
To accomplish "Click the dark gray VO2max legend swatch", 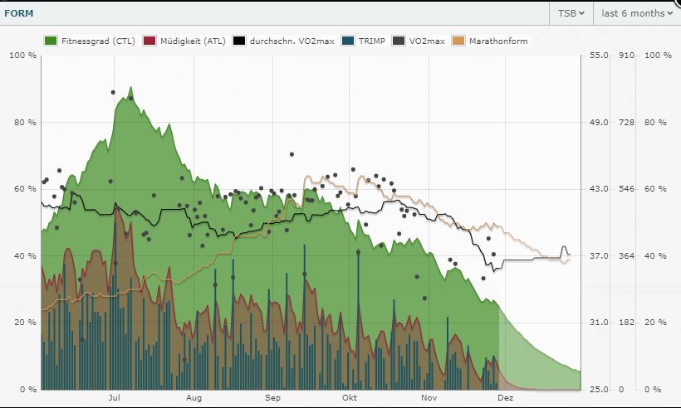I will [399, 41].
